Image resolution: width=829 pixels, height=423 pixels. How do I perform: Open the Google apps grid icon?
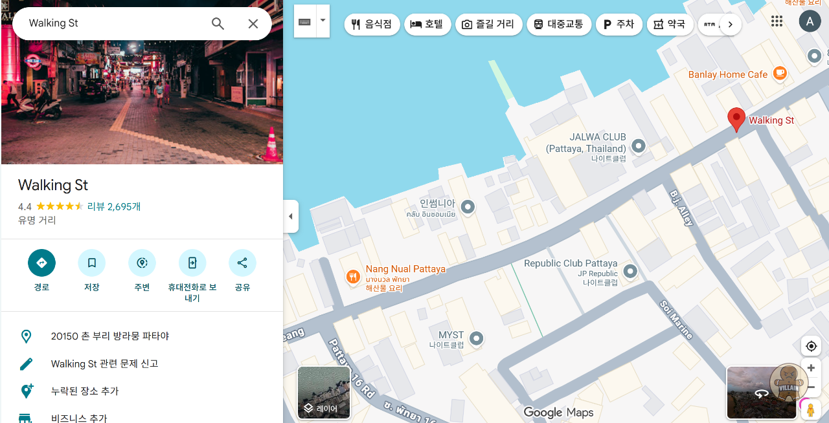click(x=777, y=21)
